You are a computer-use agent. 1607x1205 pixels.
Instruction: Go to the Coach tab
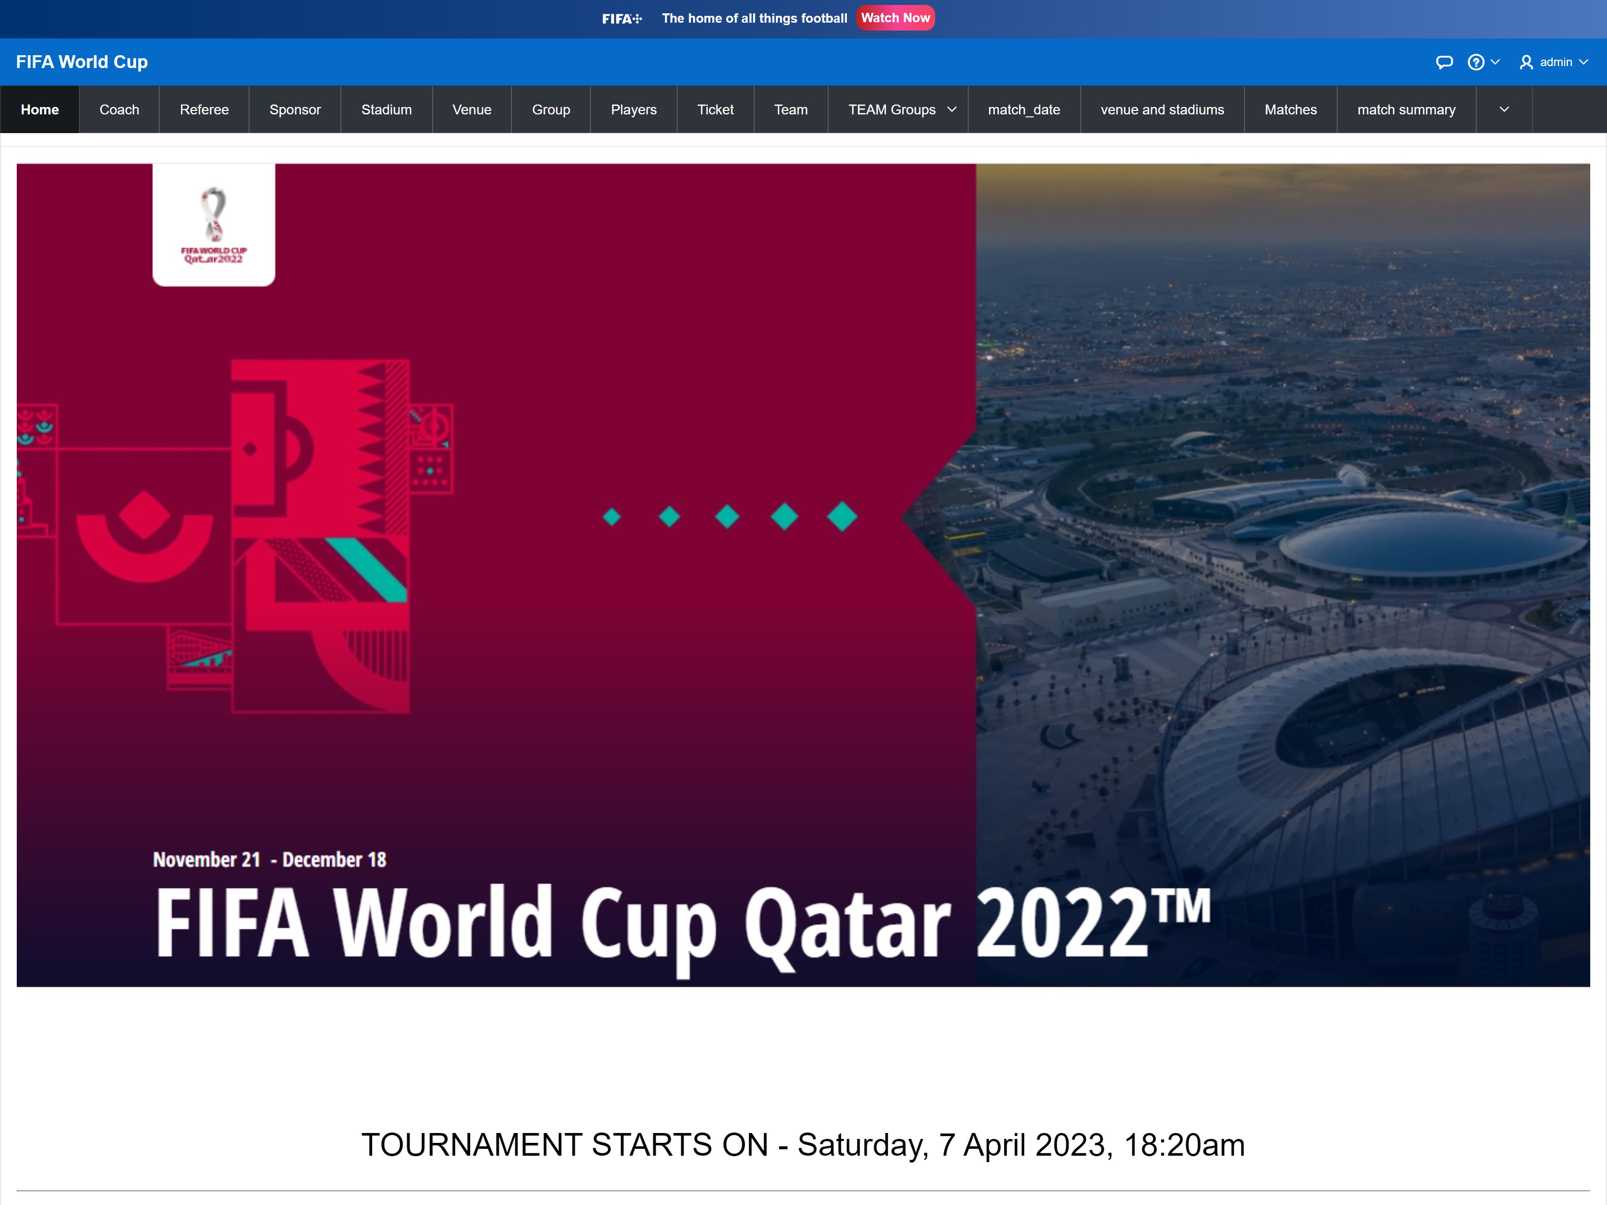pos(119,109)
